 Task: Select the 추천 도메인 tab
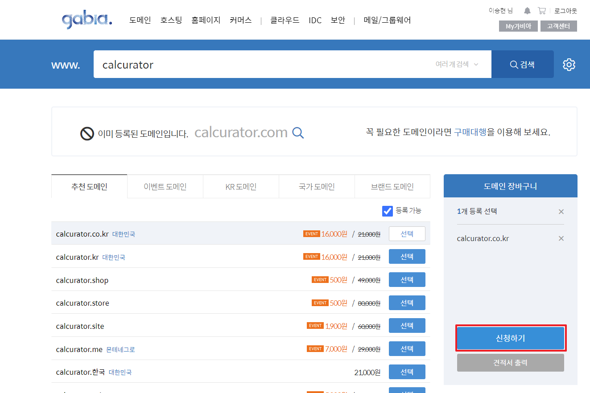click(89, 186)
